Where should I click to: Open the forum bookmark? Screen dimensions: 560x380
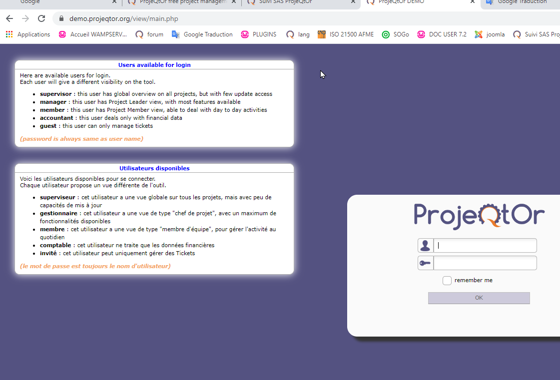tap(149, 34)
